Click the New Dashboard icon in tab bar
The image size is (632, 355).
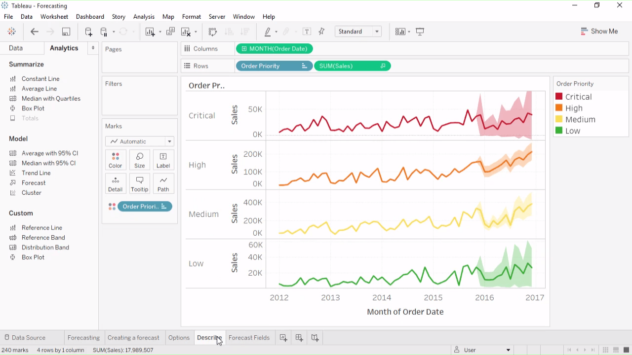tap(299, 338)
